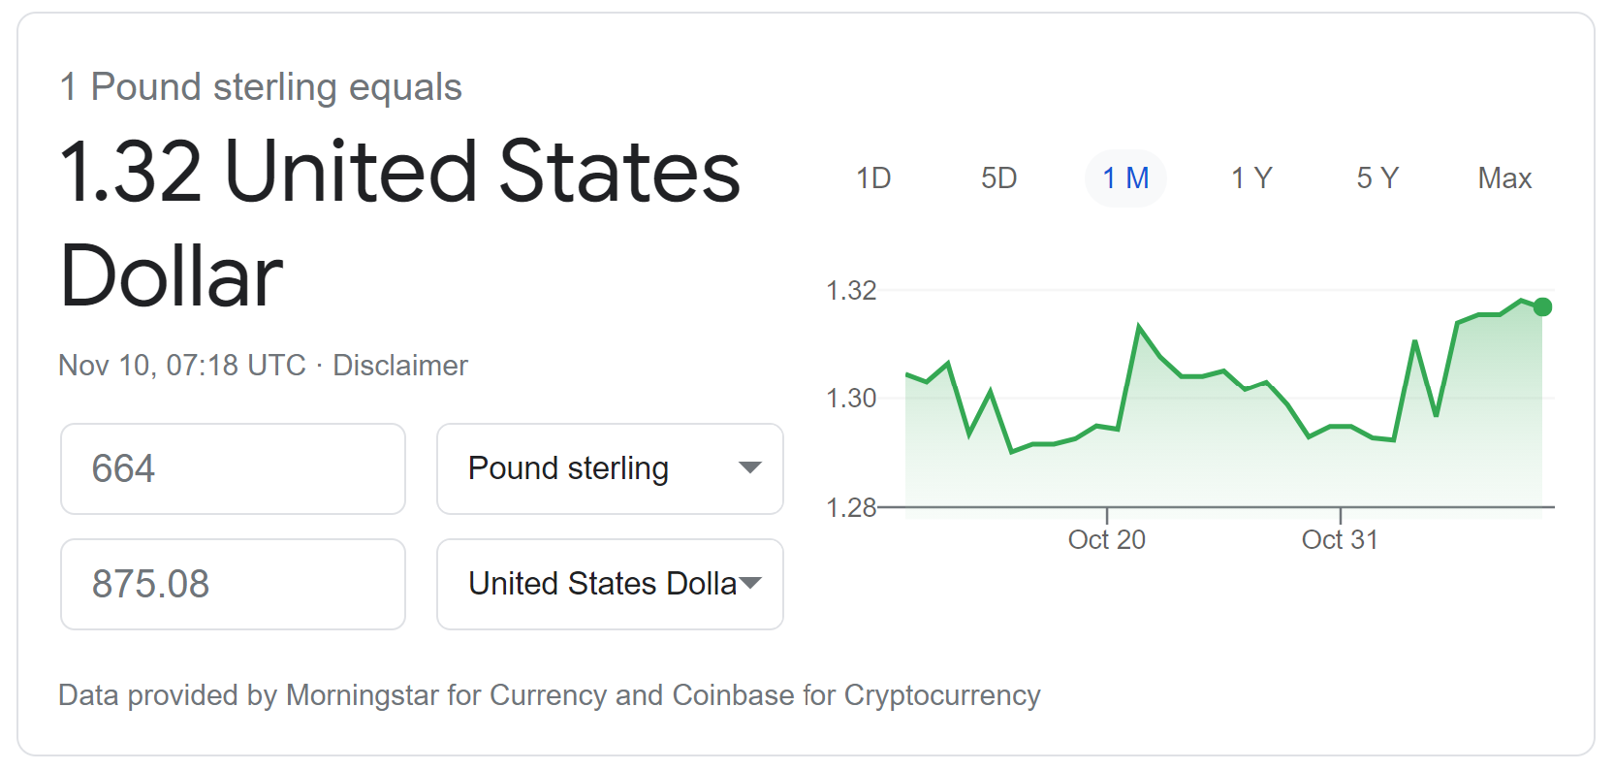1614x771 pixels.
Task: Display the Max historical chart
Action: pos(1503,177)
